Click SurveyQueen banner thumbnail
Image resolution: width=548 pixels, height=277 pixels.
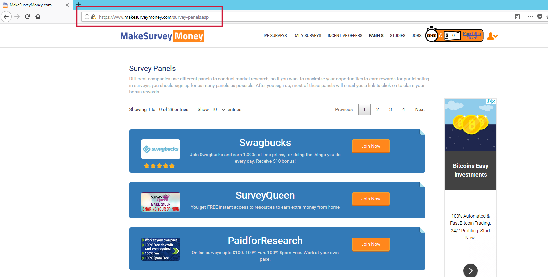pyautogui.click(x=161, y=202)
